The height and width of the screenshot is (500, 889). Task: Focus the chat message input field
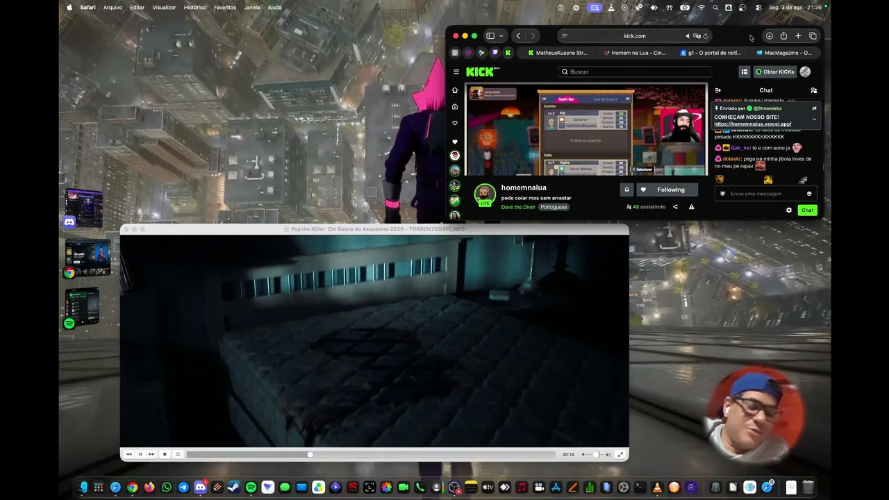tap(765, 194)
